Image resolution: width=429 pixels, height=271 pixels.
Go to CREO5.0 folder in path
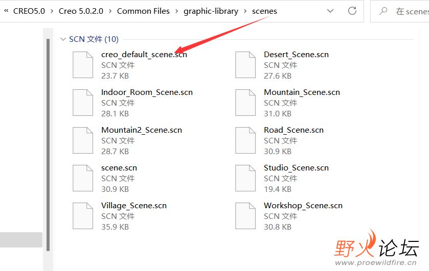click(x=29, y=11)
